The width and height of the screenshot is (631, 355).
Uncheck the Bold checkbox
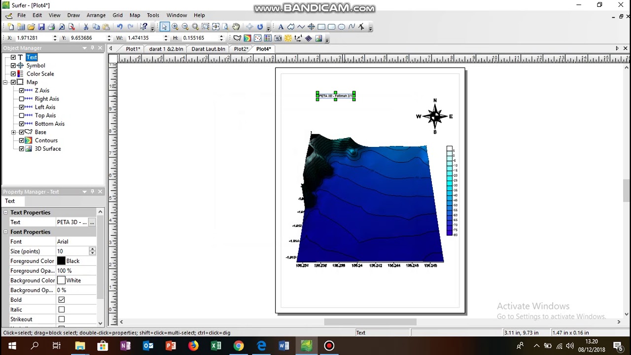[x=62, y=300]
